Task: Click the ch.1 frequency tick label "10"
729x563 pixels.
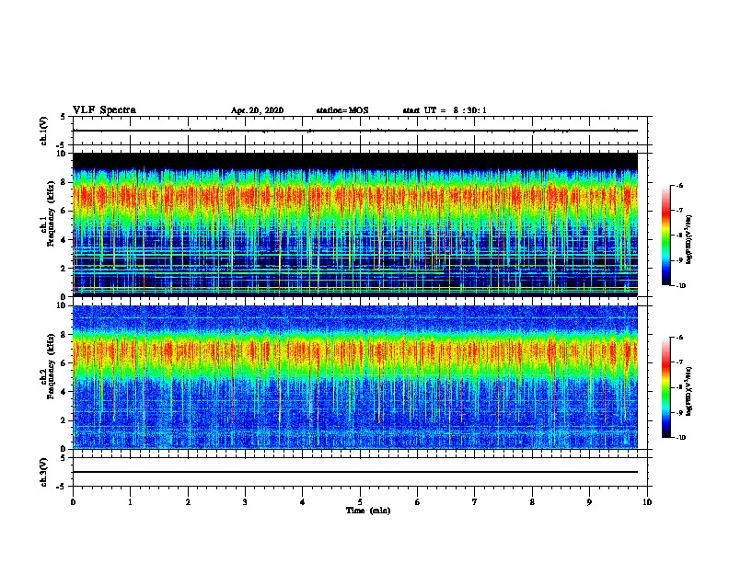Action: 61,154
